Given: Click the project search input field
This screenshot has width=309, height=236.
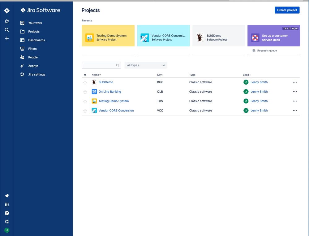Looking at the screenshot, I should coord(101,65).
